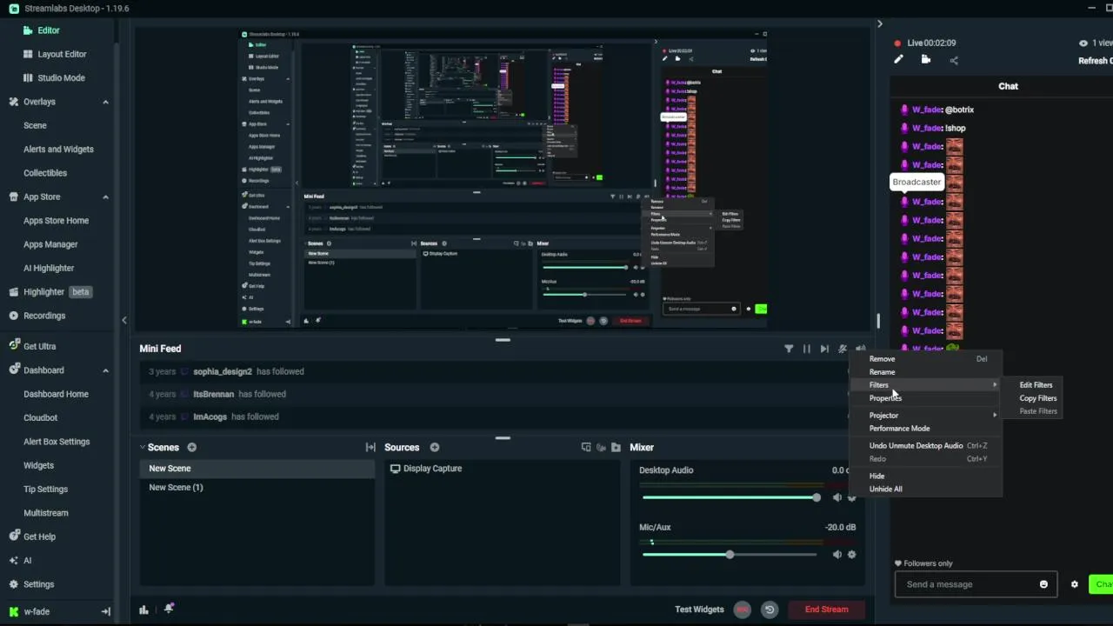Open Layout Editor from the sidebar
The height and width of the screenshot is (626, 1113).
(62, 54)
